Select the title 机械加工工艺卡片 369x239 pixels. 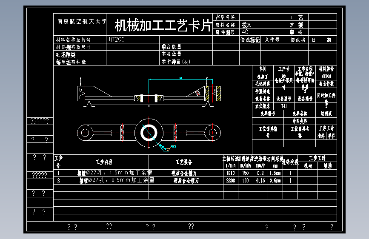(x=163, y=26)
